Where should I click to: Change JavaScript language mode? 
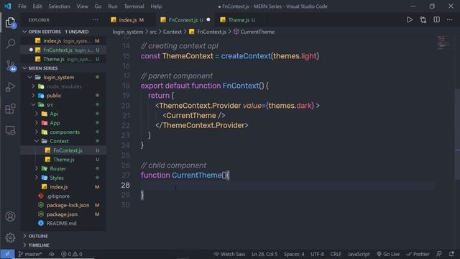click(359, 254)
